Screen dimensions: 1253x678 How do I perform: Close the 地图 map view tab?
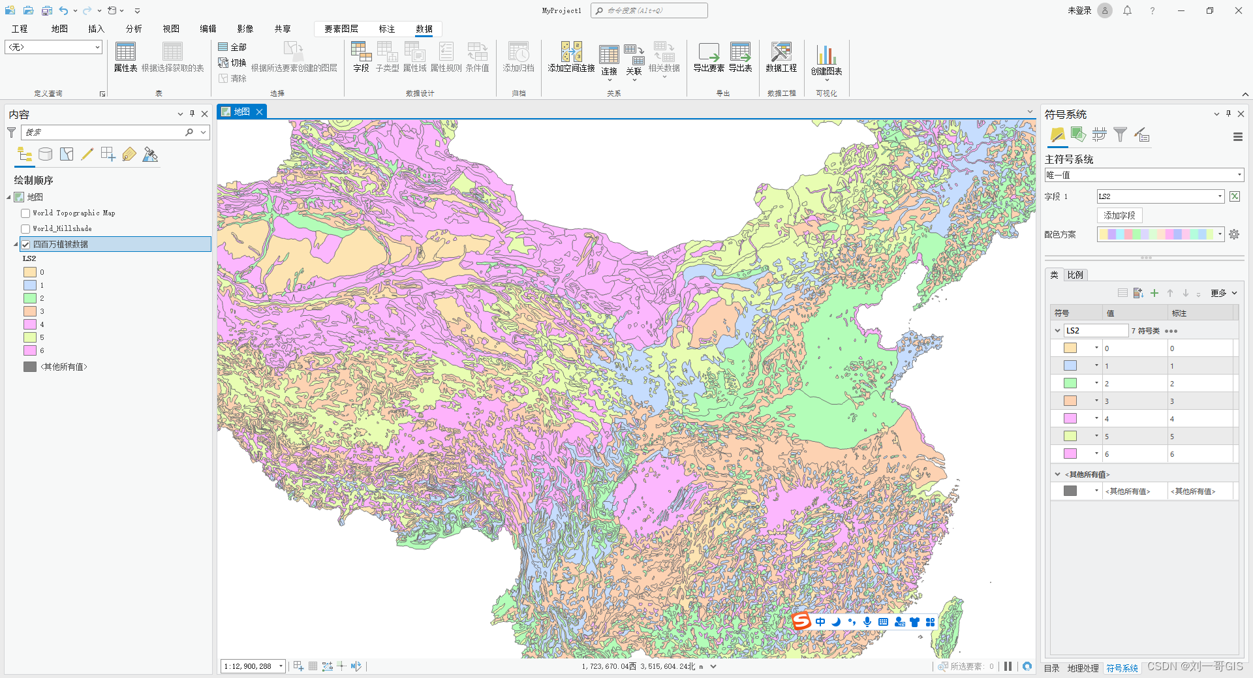pos(259,112)
